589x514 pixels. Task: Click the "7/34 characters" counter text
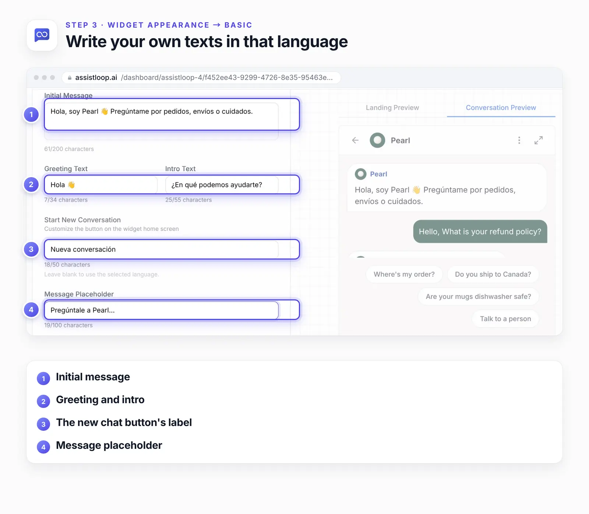66,200
